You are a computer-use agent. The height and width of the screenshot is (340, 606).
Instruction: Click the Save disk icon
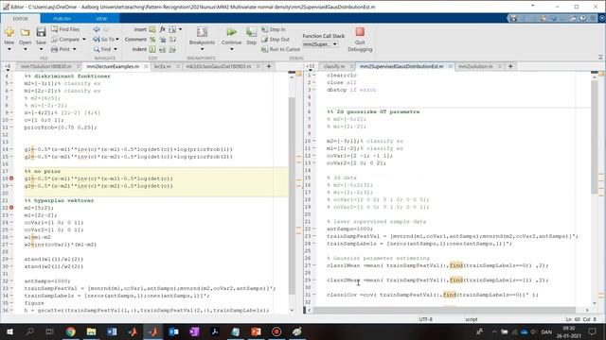pyautogui.click(x=41, y=32)
